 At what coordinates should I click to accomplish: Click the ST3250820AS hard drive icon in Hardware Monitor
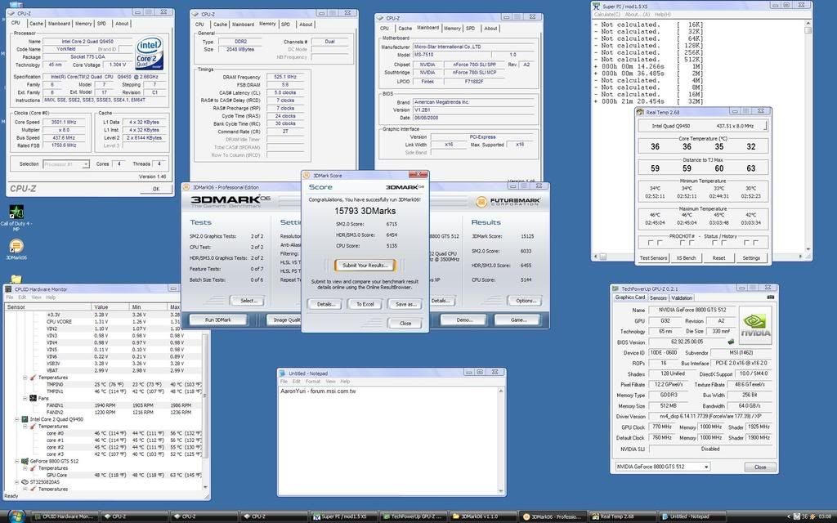click(x=25, y=482)
